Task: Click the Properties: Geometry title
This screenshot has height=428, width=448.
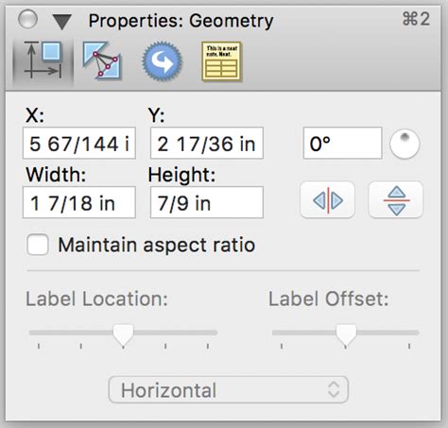Action: click(181, 21)
